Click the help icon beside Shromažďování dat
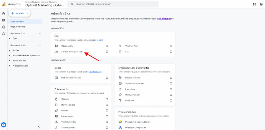The image size is (265, 130). tap(171, 83)
